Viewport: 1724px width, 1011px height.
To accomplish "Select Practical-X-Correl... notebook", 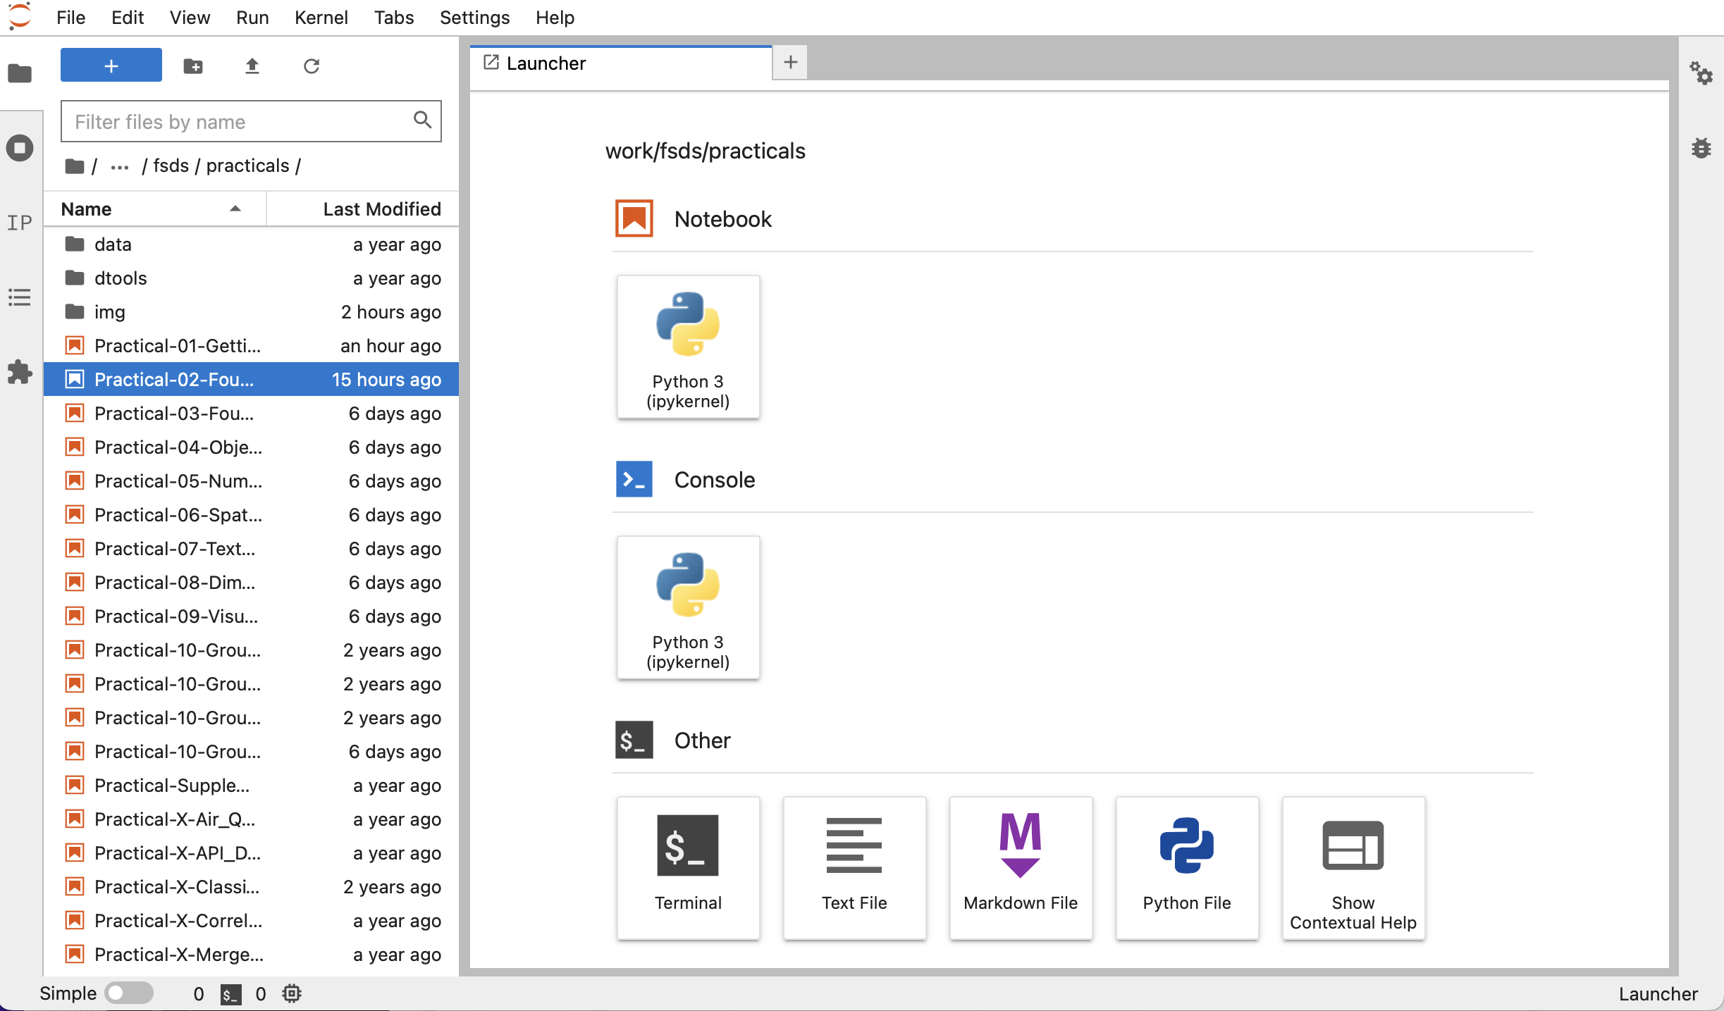I will pos(251,921).
